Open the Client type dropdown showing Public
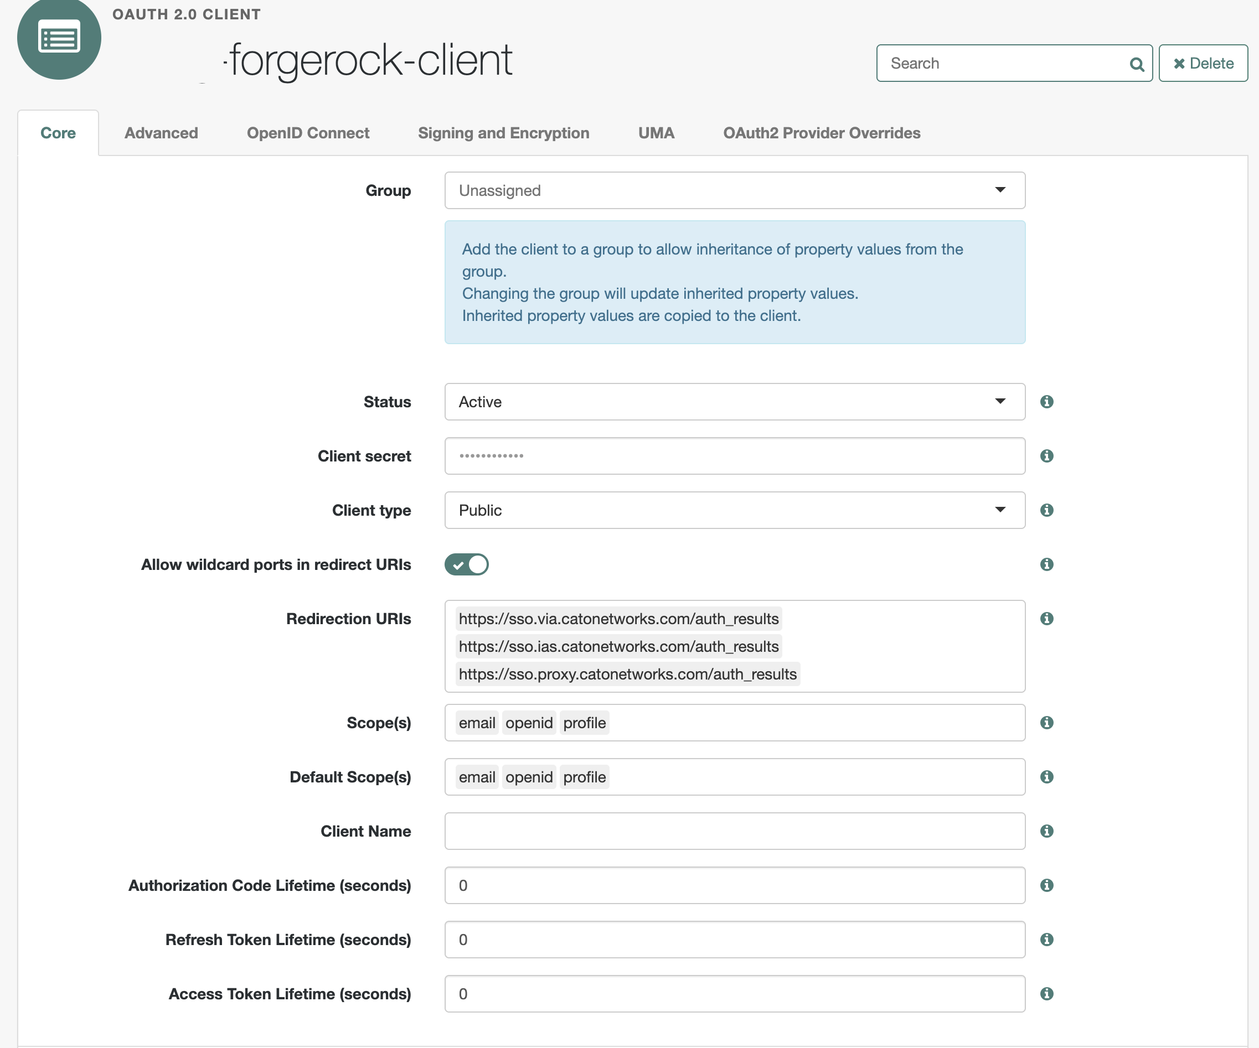 tap(734, 510)
